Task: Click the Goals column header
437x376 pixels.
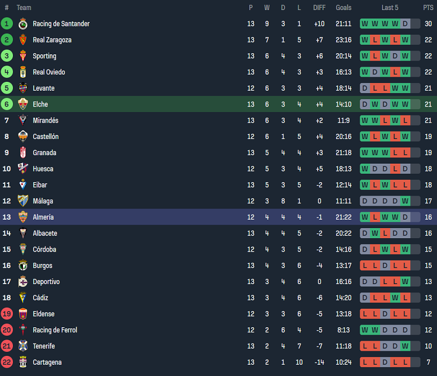Action: 343,8
